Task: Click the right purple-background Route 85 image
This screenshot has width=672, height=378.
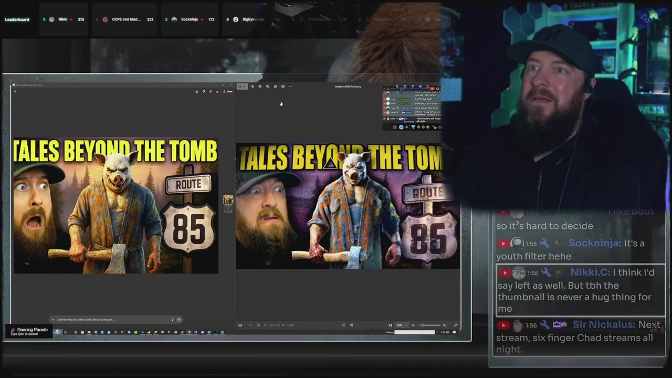Action: 348,206
